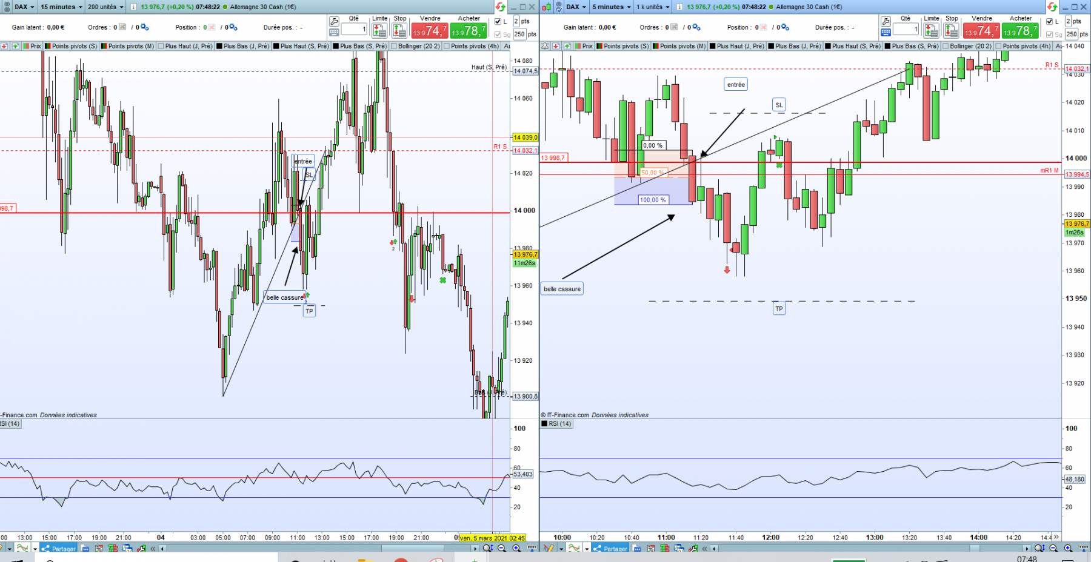Select the Prix indicator tab on left chart

[x=32, y=46]
